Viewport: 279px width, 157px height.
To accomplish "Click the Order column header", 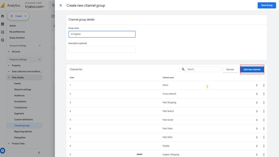I will pos(72,78).
